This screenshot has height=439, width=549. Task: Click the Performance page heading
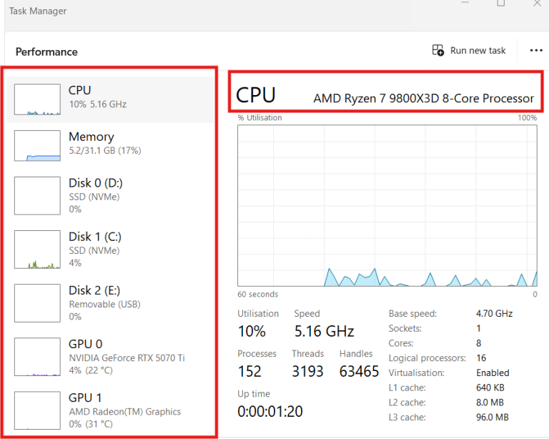pyautogui.click(x=46, y=51)
